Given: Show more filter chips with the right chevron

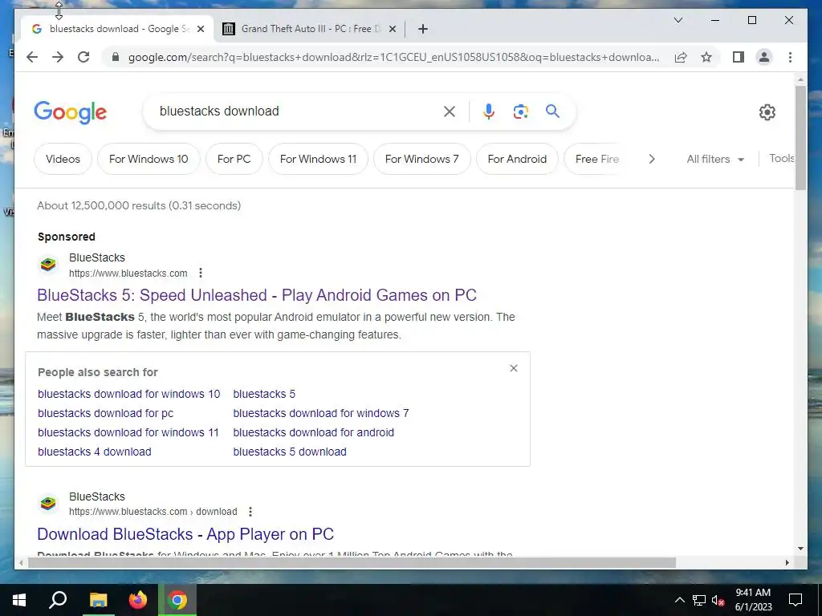Looking at the screenshot, I should pyautogui.click(x=652, y=159).
